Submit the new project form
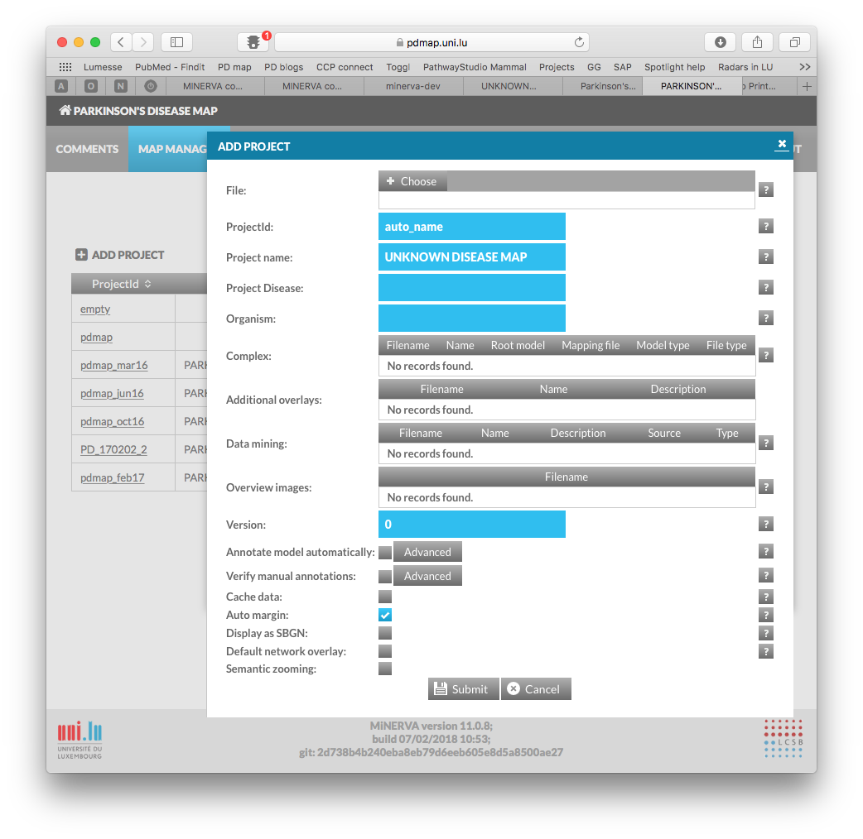This screenshot has width=863, height=839. 464,689
